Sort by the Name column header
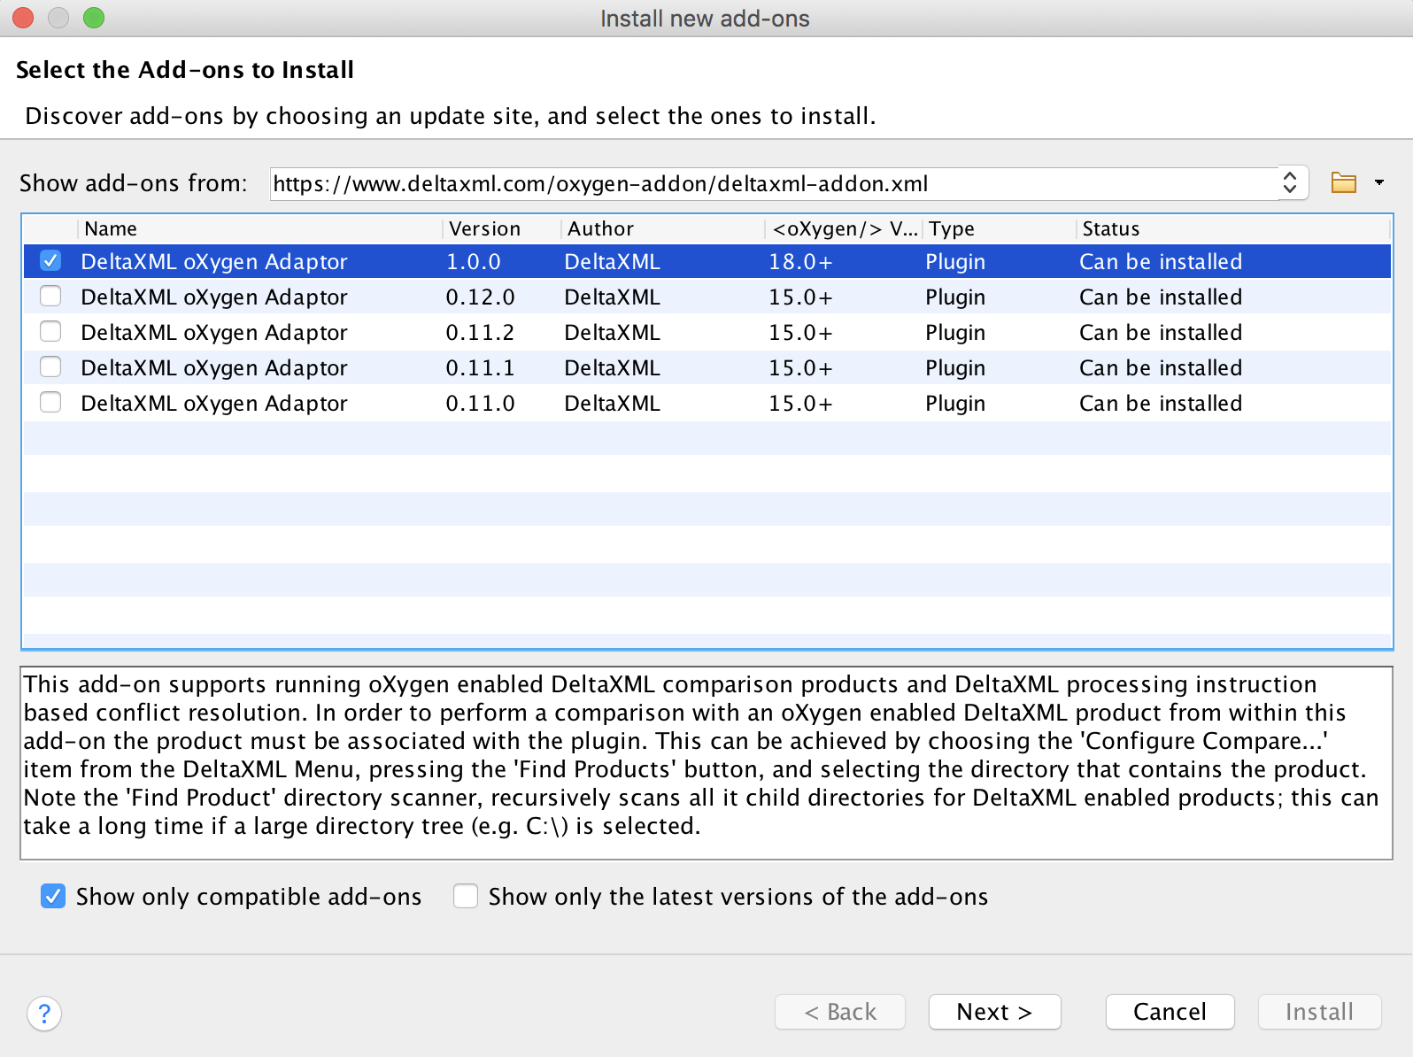Viewport: 1413px width, 1057px height. (x=111, y=229)
